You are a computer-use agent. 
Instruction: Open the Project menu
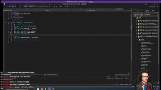coord(22,4)
